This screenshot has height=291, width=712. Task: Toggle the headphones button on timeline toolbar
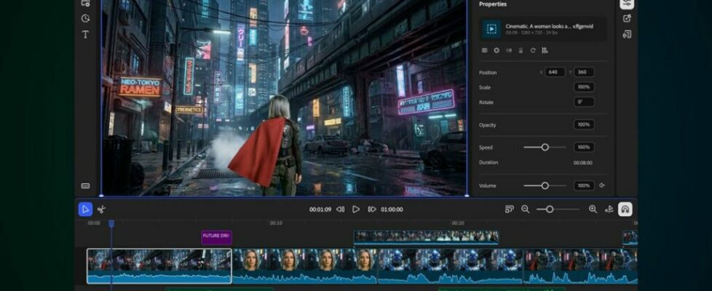pyautogui.click(x=625, y=210)
